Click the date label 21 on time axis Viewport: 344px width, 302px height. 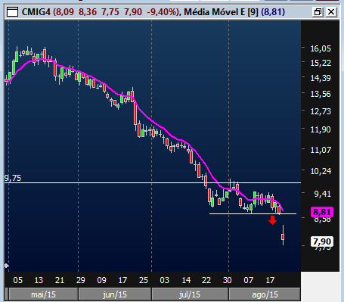click(60, 280)
